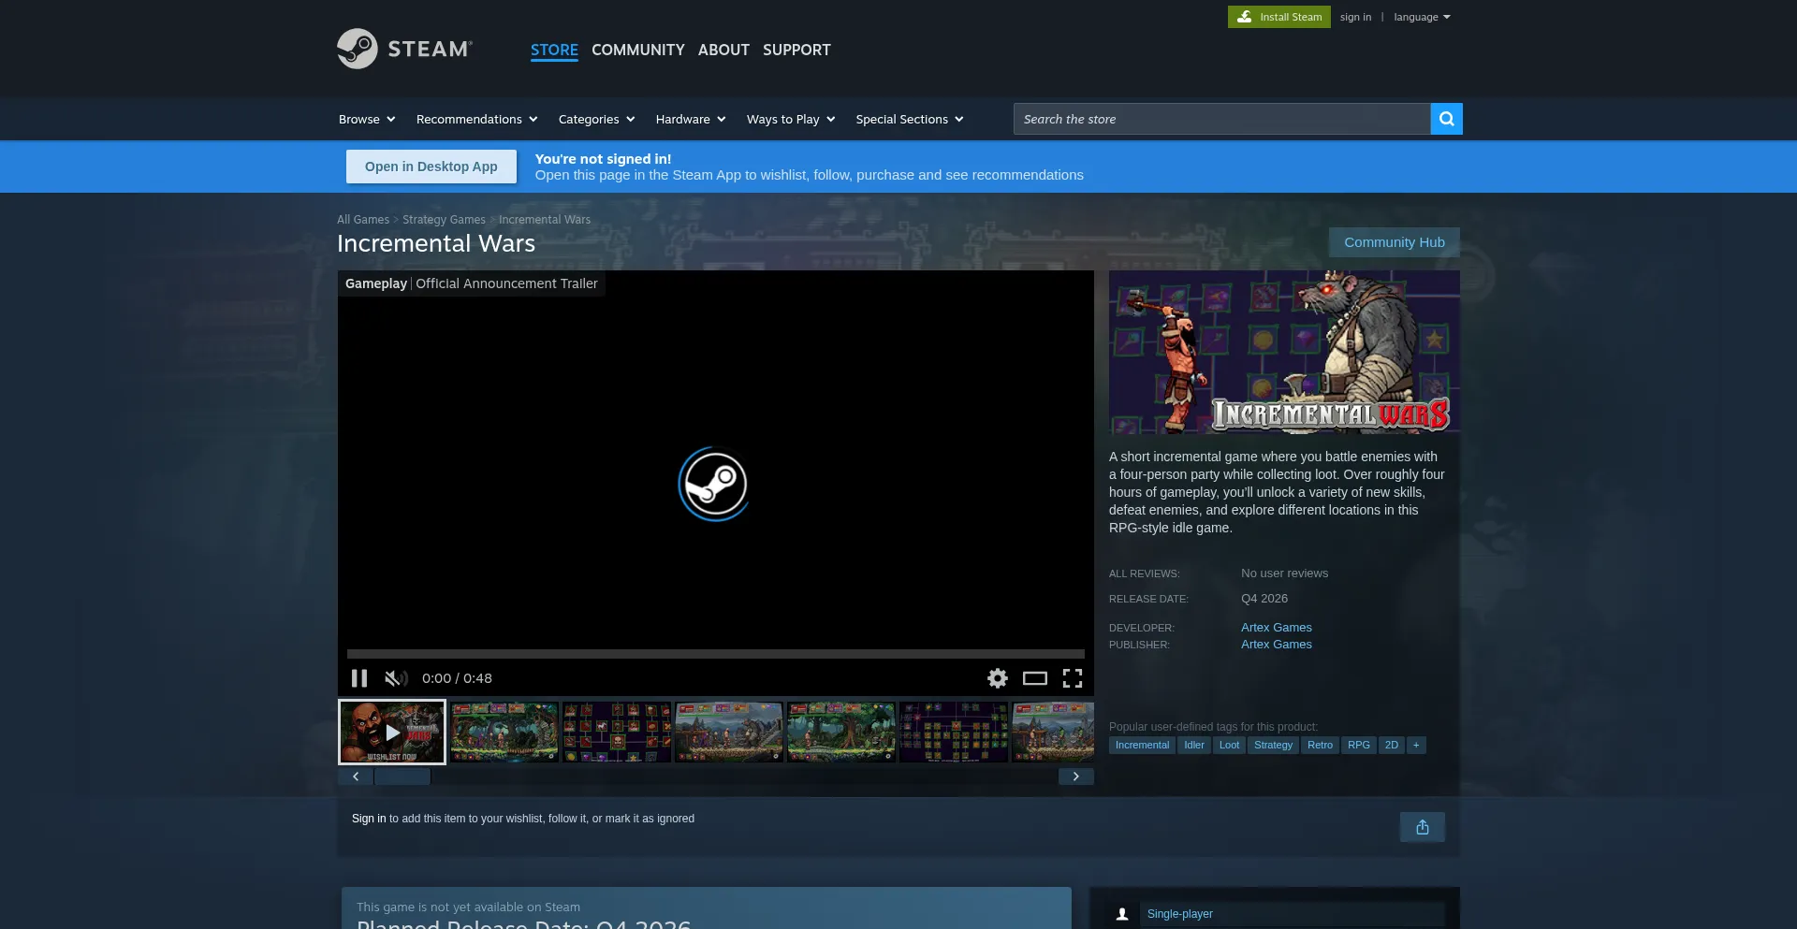Unmute the video volume icon
Image resolution: width=1797 pixels, height=929 pixels.
point(396,678)
